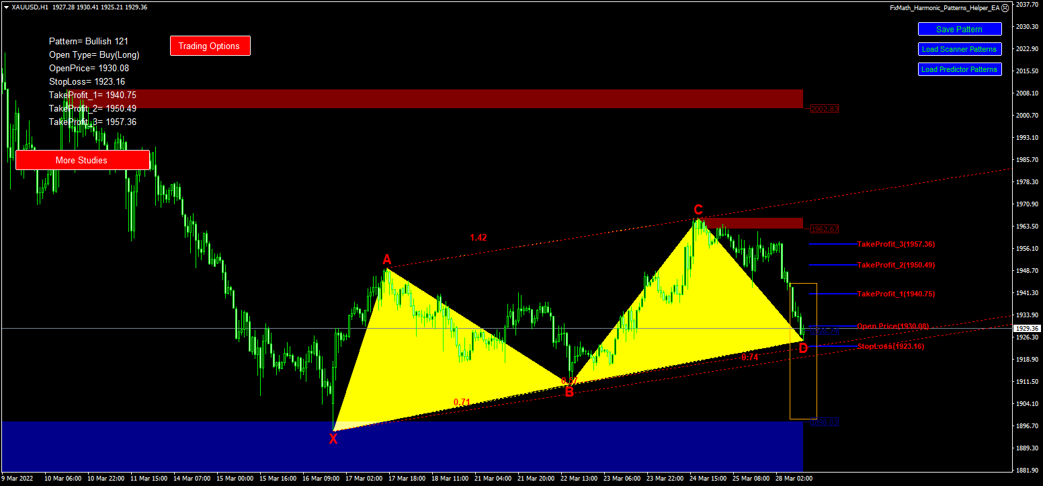Click the orange rectangle below point D
Image resolution: width=1043 pixels, height=486 pixels.
(803, 350)
